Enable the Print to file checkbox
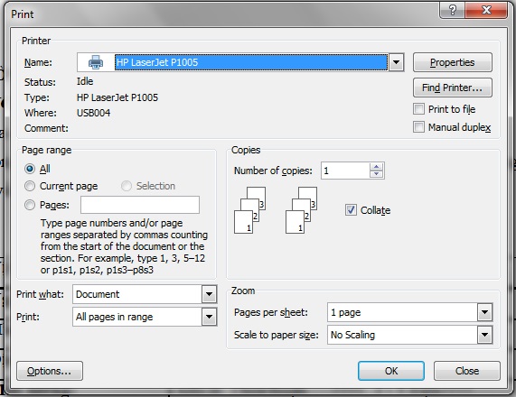The height and width of the screenshot is (397, 516). click(x=418, y=109)
